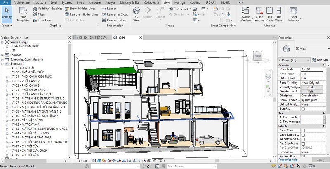Viewport: 330px width, 169px height.
Task: Click Select Links icon in status bar
Action: (273, 166)
